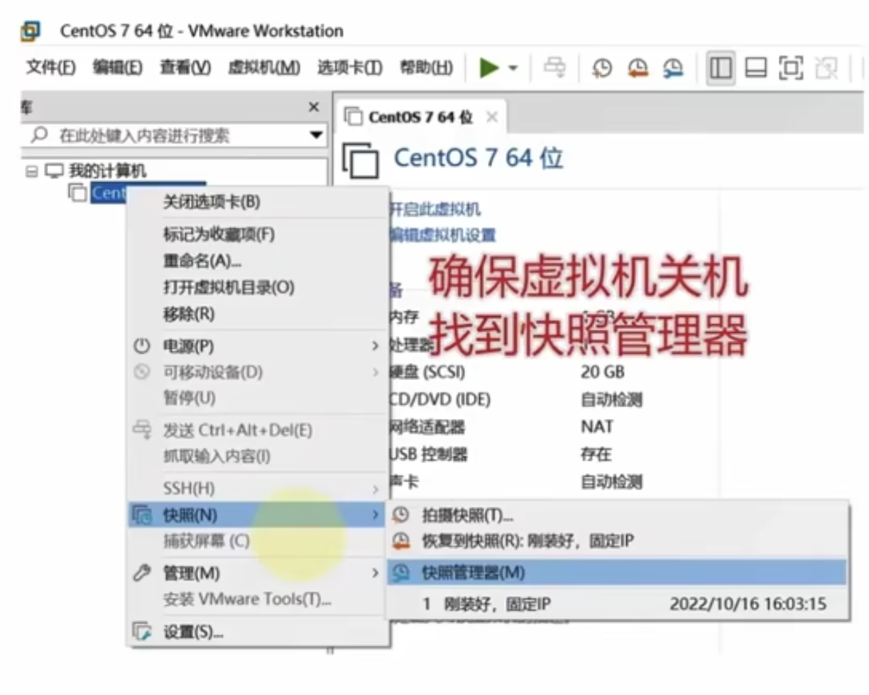869x695 pixels.
Task: Click the wrench icon beside 管理(M)
Action: tap(142, 573)
